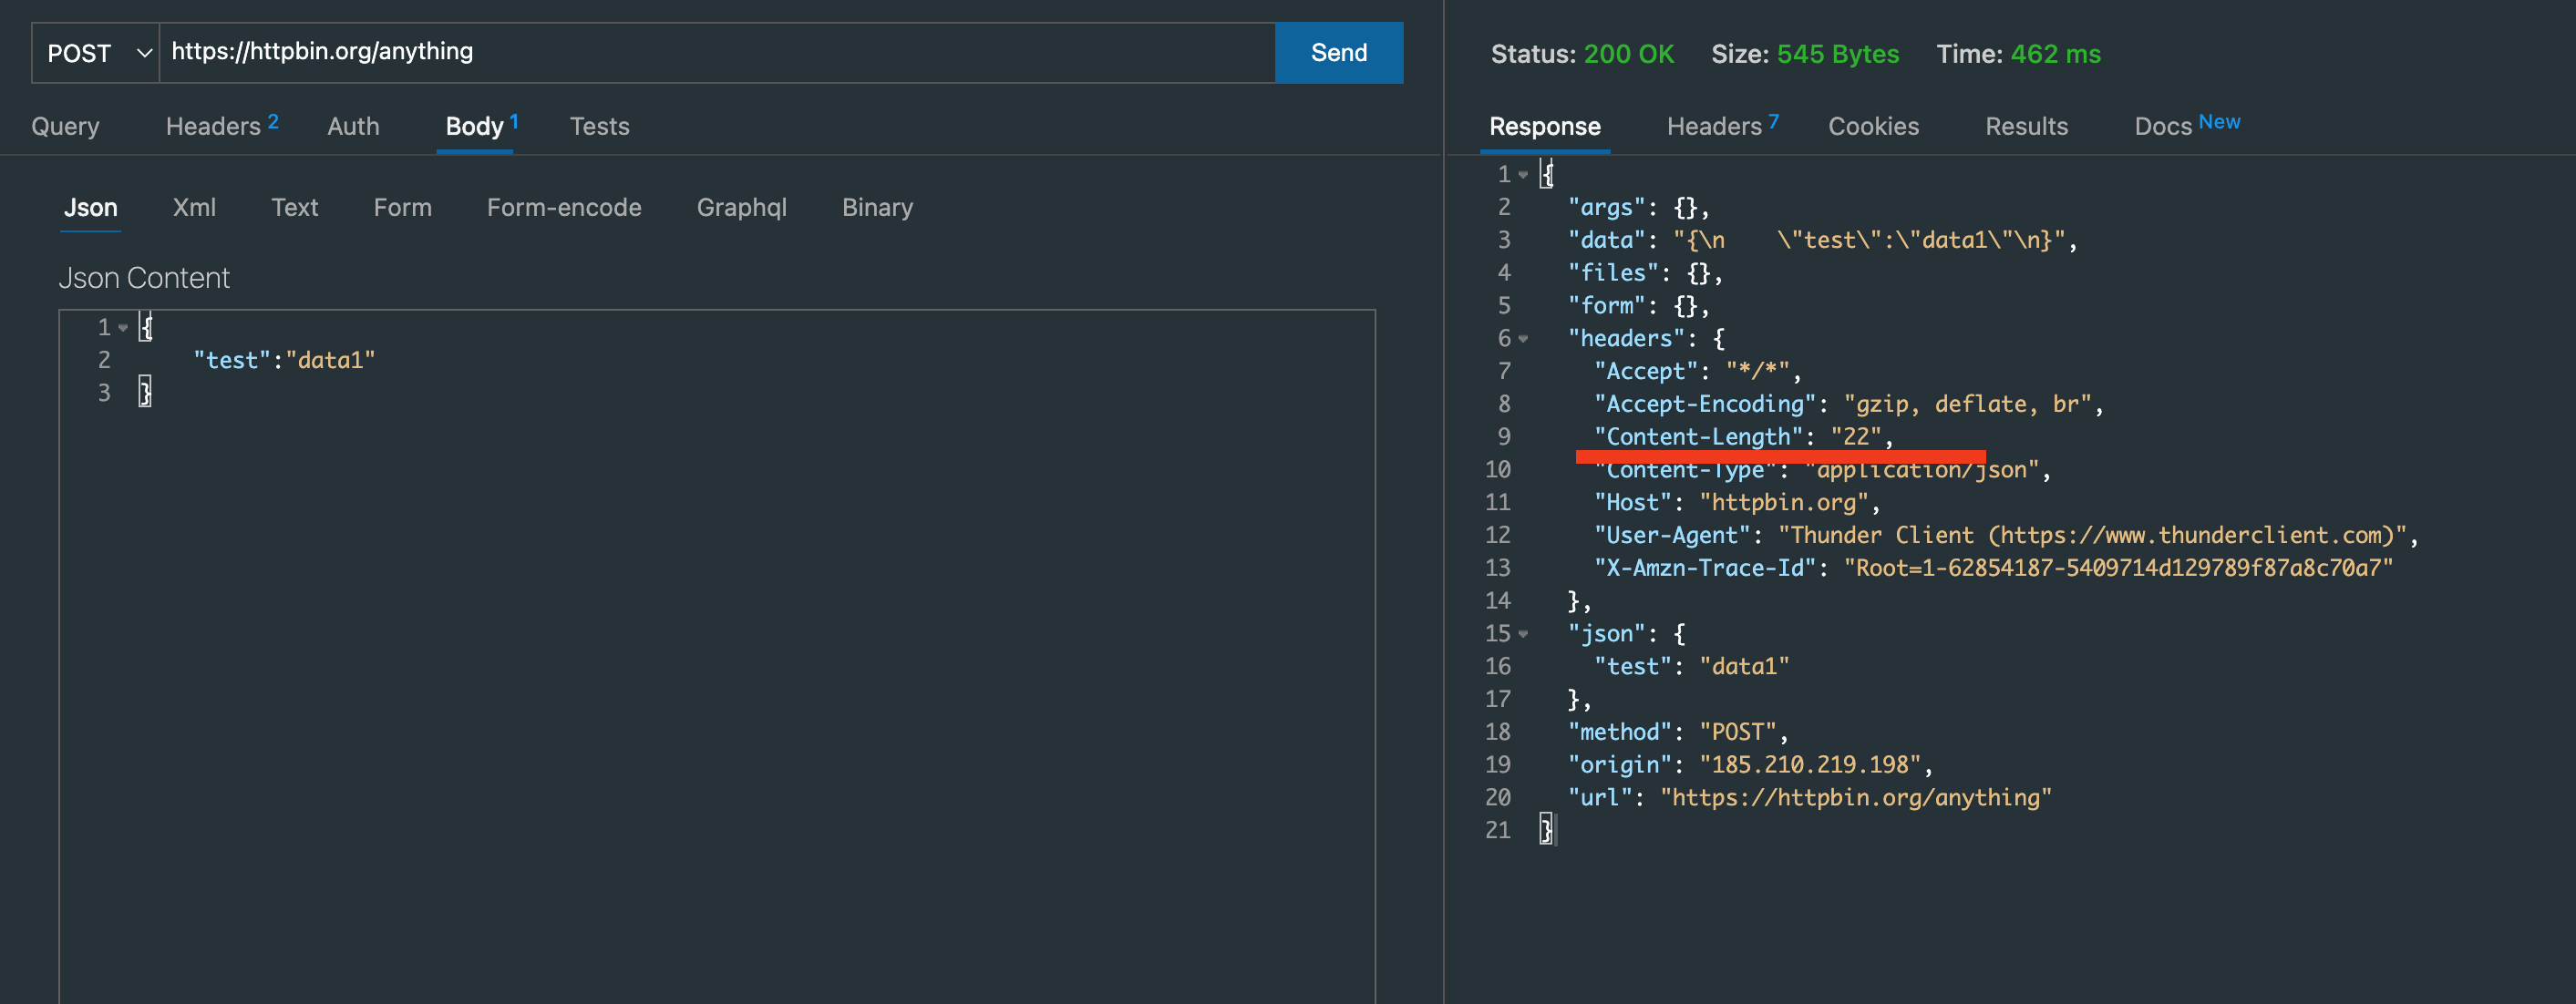Open the POST method dropdown
2576x1004 pixels.
pos(95,52)
